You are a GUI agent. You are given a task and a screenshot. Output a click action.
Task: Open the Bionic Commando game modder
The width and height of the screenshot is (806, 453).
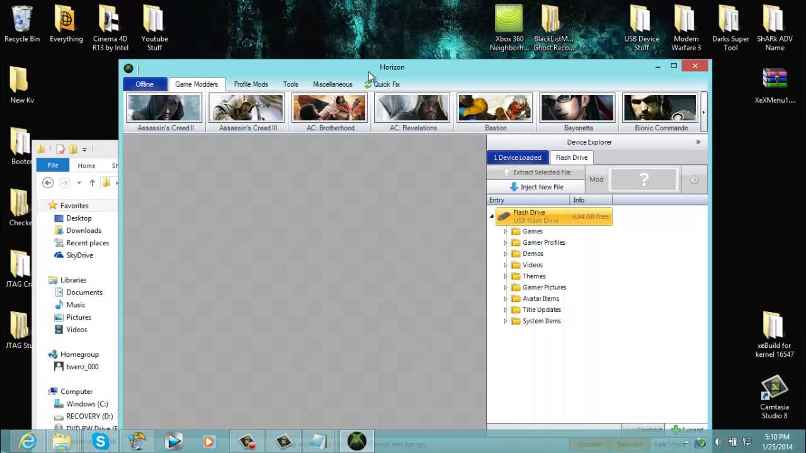[x=660, y=113]
